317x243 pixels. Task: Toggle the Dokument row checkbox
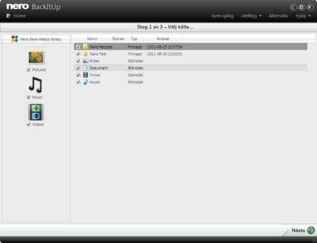(x=79, y=68)
